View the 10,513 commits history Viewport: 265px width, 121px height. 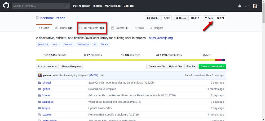(x=55, y=55)
